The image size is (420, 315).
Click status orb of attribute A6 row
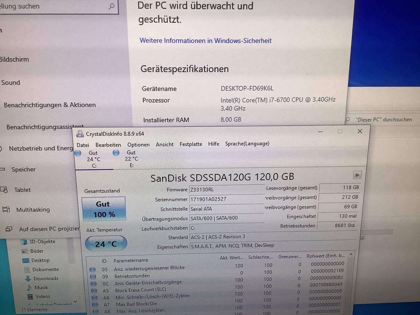pyautogui.click(x=94, y=298)
